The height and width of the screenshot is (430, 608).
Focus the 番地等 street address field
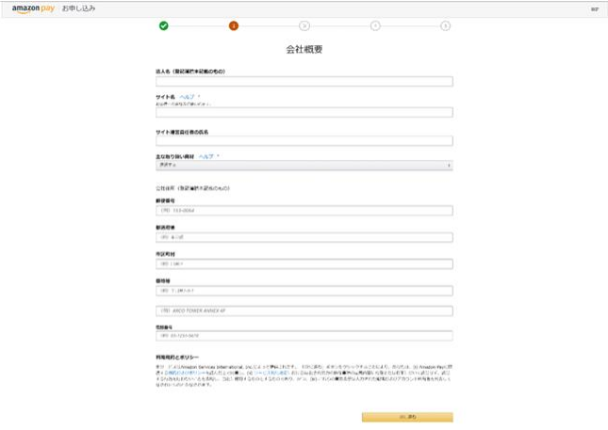point(304,291)
